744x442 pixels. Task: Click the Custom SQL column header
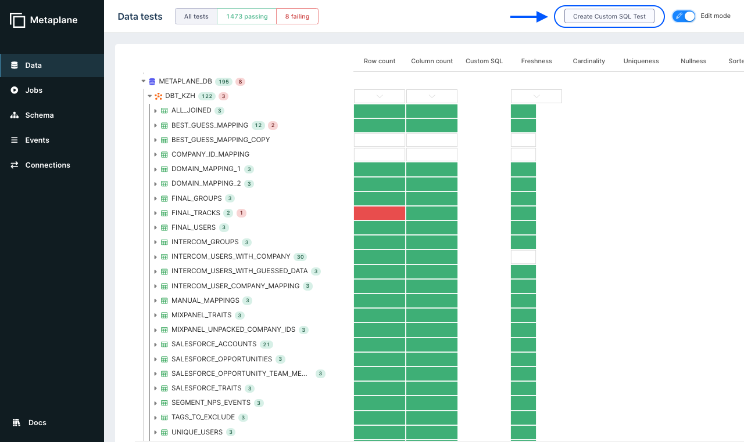(484, 61)
